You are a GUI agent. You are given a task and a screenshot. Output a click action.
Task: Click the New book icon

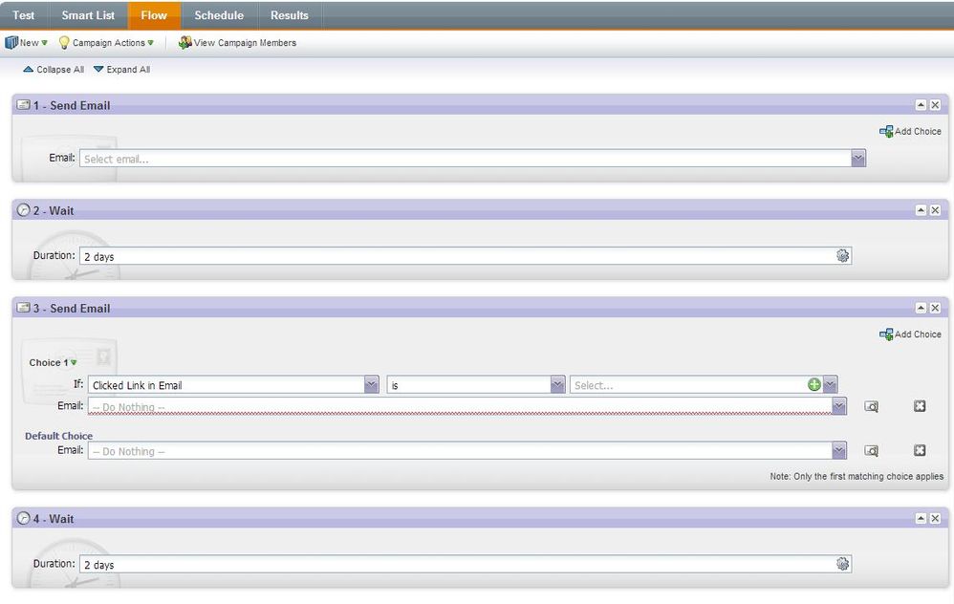[11, 43]
